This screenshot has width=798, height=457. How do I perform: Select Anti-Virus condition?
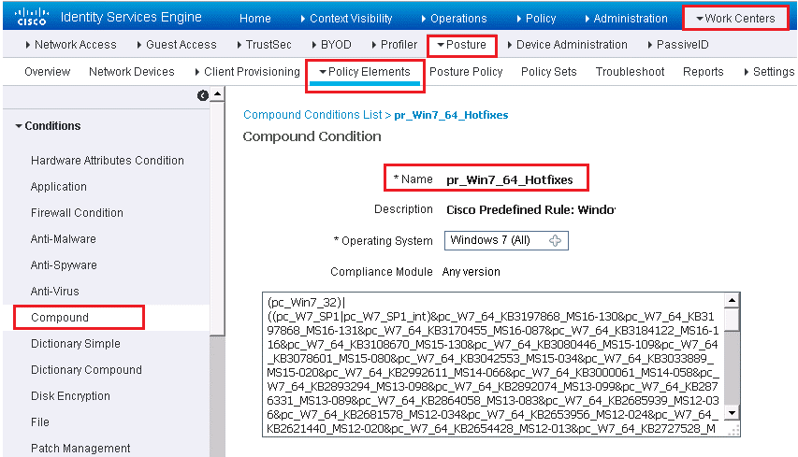pyautogui.click(x=55, y=292)
